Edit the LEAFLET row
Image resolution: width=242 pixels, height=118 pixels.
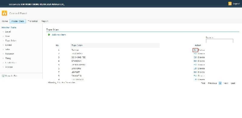click(x=195, y=72)
